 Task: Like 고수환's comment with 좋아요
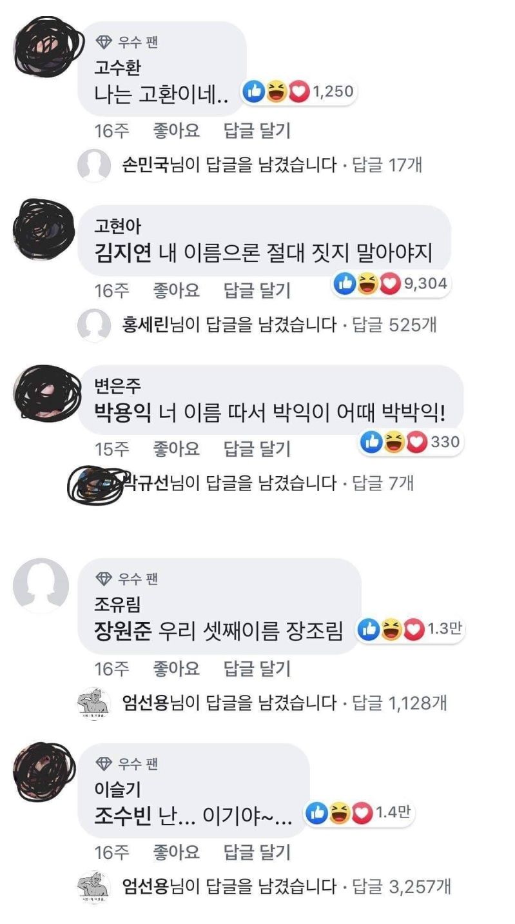pyautogui.click(x=176, y=131)
